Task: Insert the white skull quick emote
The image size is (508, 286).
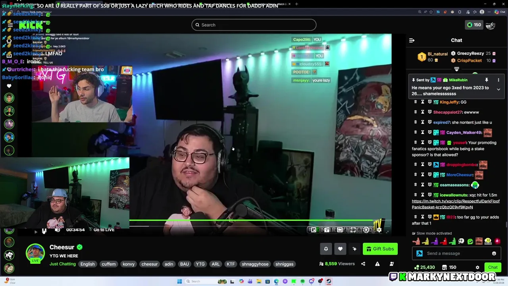Action: [461, 241]
